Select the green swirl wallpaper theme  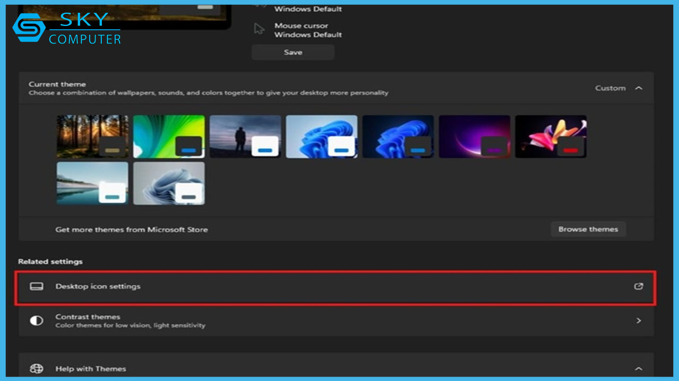tap(169, 137)
